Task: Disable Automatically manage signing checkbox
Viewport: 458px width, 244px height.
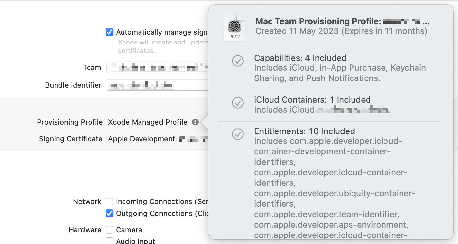Action: pos(109,32)
